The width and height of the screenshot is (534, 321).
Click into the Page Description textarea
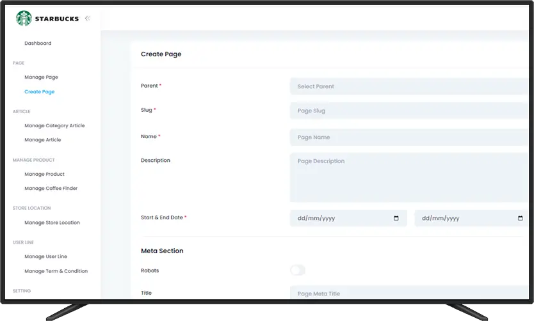[x=410, y=177]
